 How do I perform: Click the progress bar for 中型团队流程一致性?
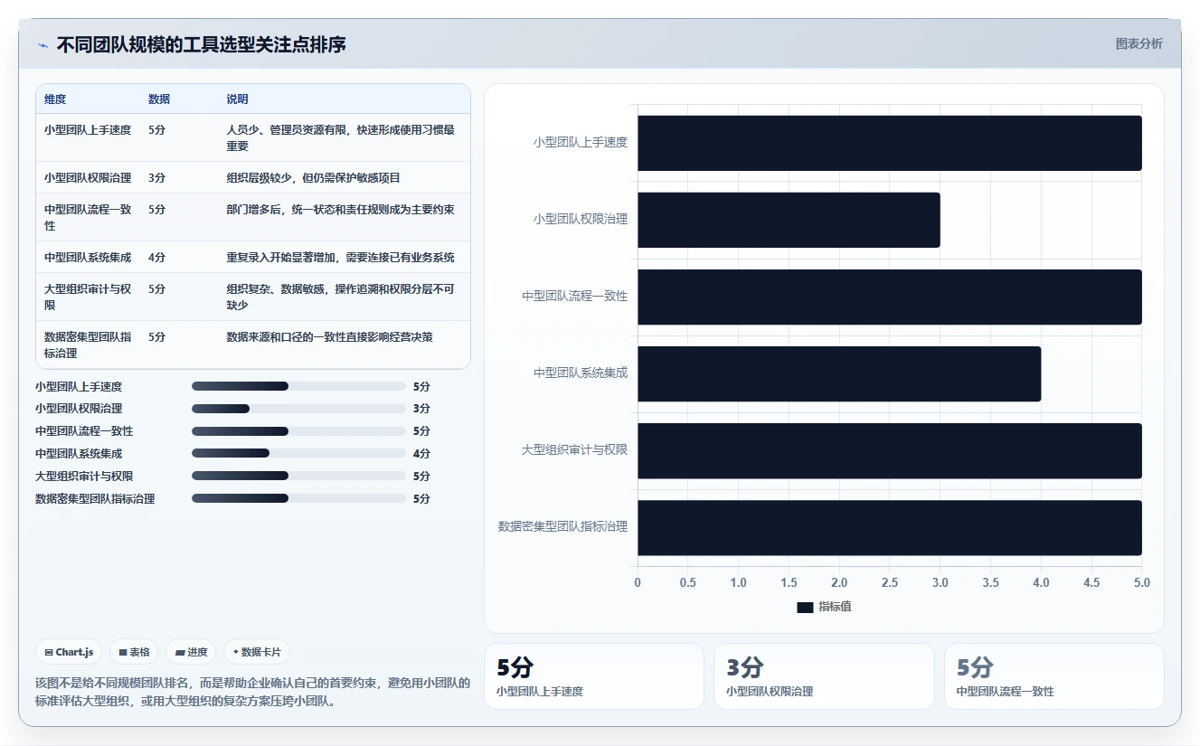tap(298, 431)
